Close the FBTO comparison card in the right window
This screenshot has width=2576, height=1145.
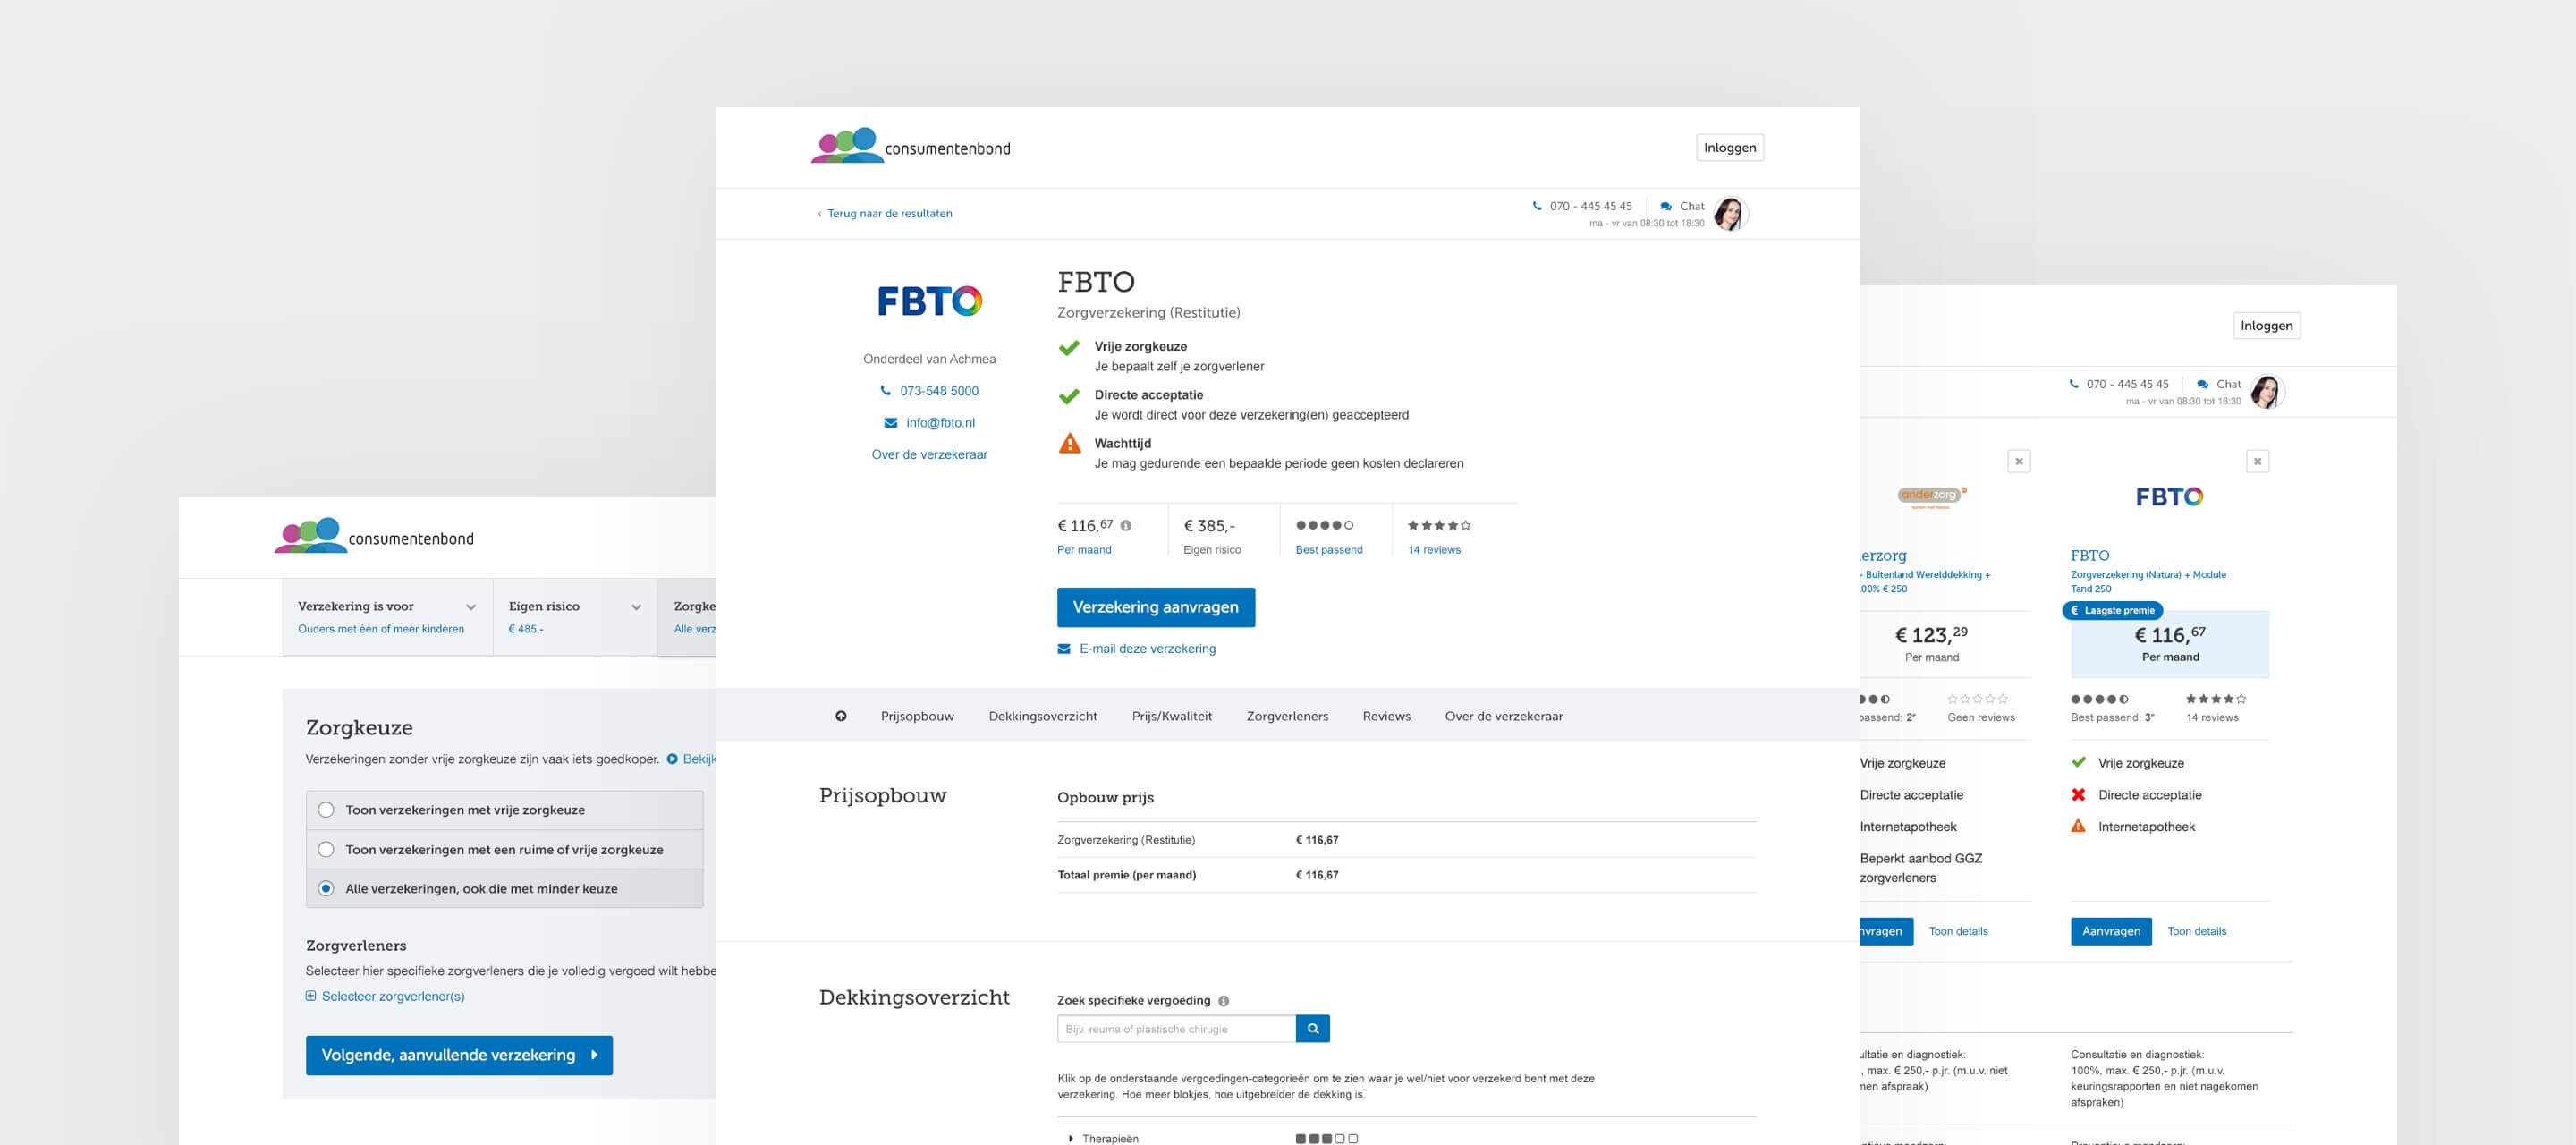(x=2257, y=461)
